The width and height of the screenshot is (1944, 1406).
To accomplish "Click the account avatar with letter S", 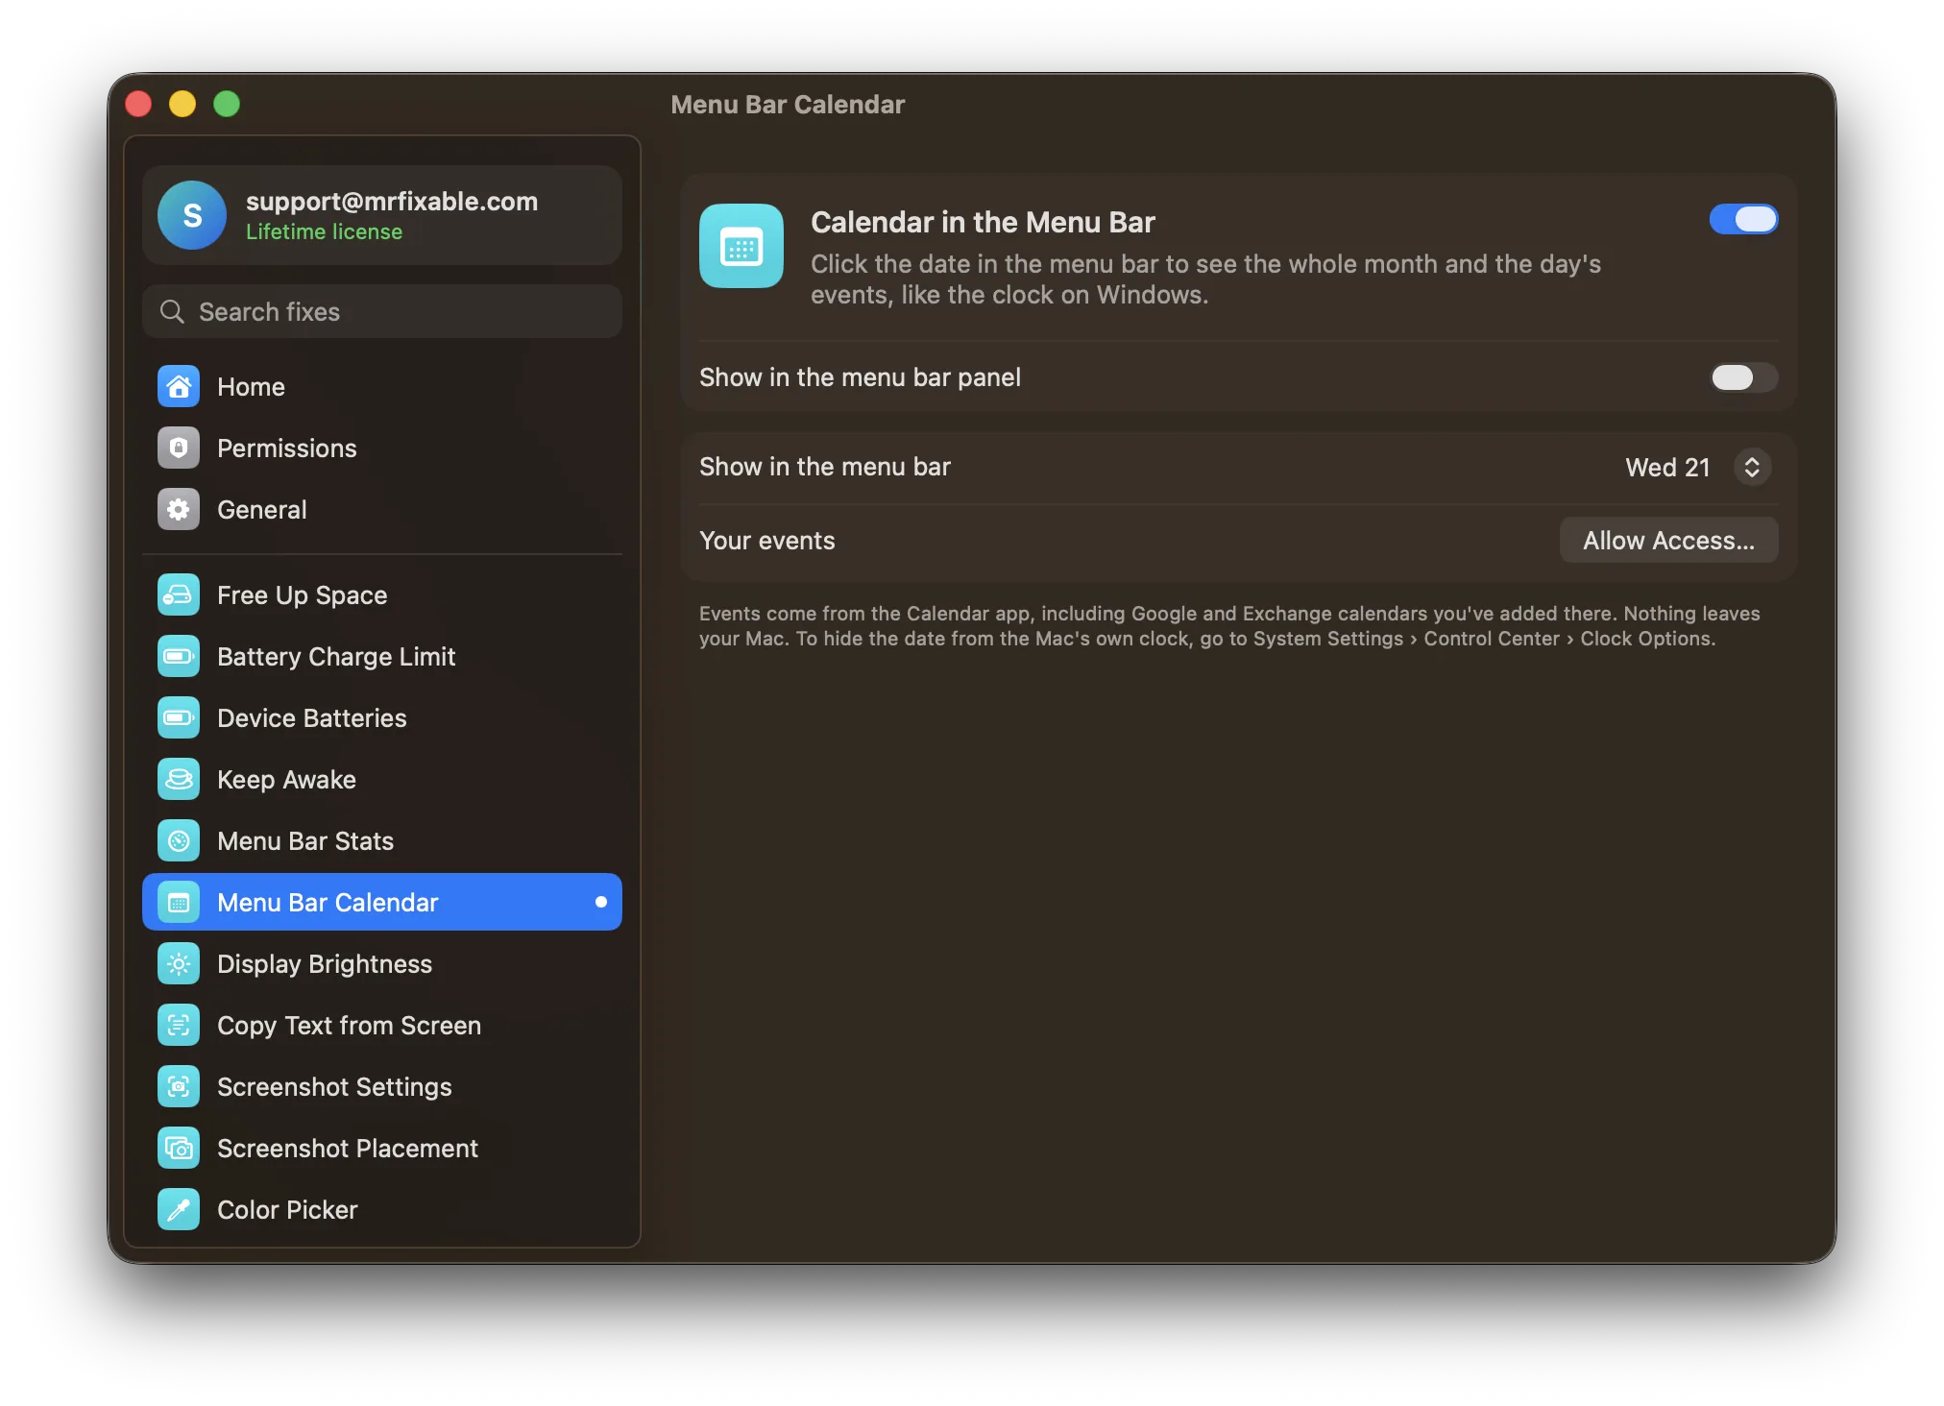I will tap(192, 215).
